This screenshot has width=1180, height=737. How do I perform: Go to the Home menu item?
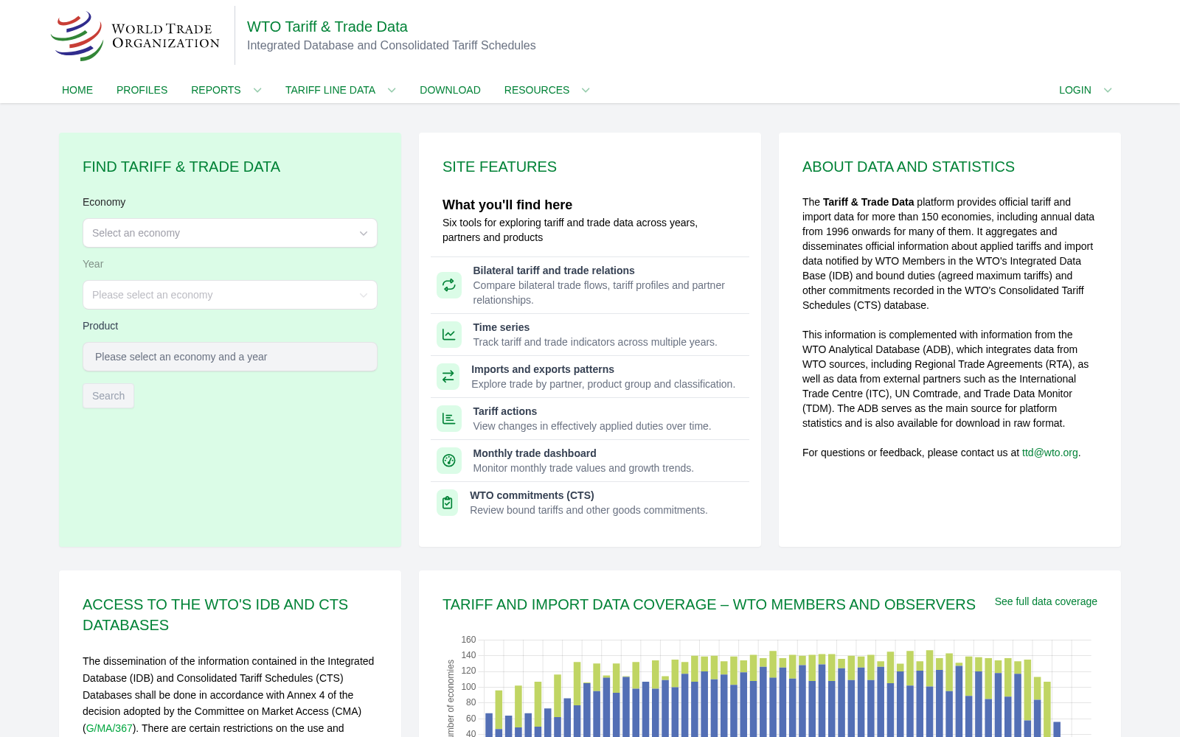pos(77,90)
